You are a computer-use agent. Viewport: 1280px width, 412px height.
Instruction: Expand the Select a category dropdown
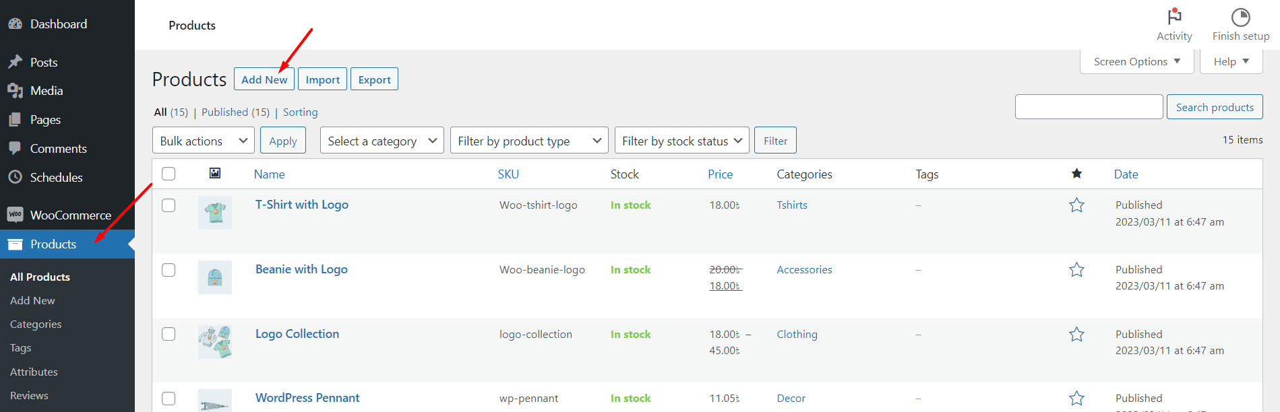pyautogui.click(x=382, y=141)
